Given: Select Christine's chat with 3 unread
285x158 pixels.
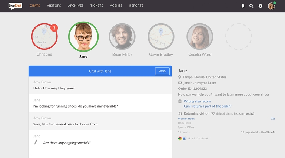Looking at the screenshot, I should click(44, 36).
